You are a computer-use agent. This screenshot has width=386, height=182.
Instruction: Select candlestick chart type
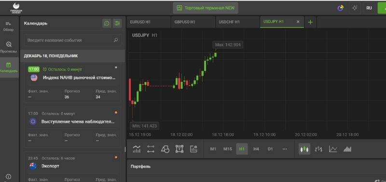304,149
